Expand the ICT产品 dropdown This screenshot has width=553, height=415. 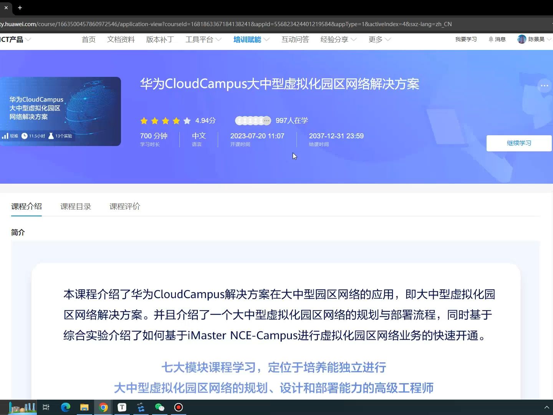[x=28, y=39]
